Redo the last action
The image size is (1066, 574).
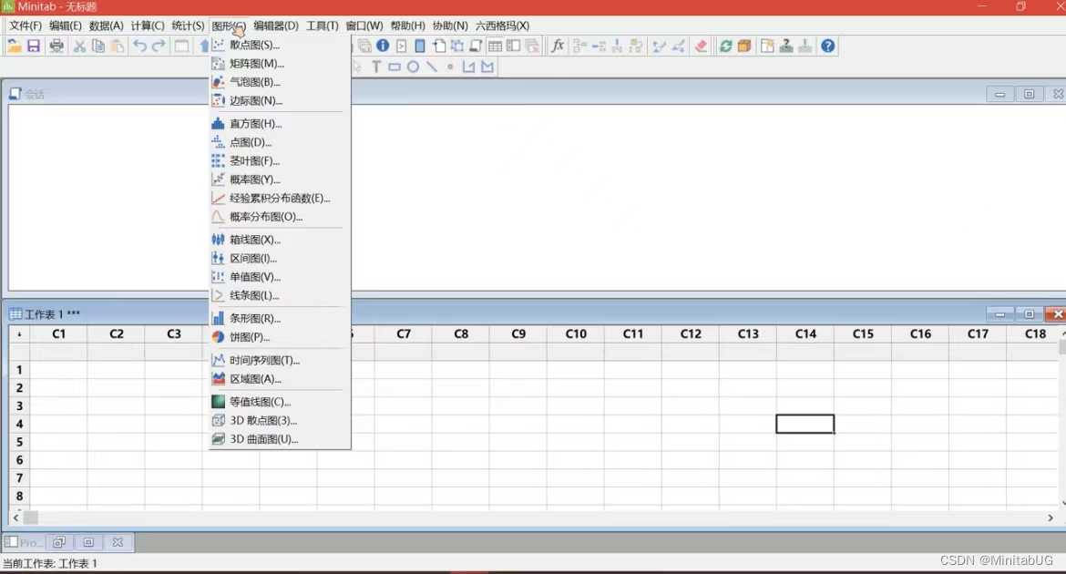[x=159, y=46]
